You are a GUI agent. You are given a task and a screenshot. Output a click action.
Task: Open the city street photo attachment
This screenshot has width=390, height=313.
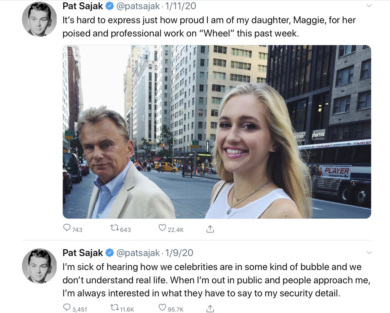tap(217, 132)
